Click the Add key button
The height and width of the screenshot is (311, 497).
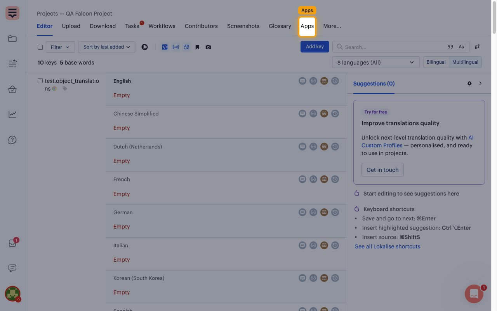tap(315, 47)
